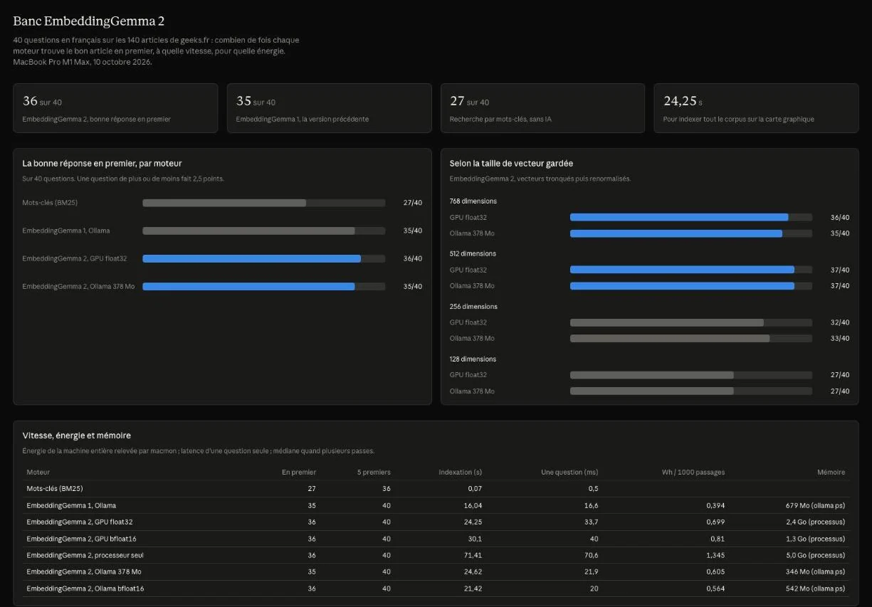The width and height of the screenshot is (872, 607).
Task: Click "Mots-clés (BM25)" row name in the table
Action: tap(56, 489)
